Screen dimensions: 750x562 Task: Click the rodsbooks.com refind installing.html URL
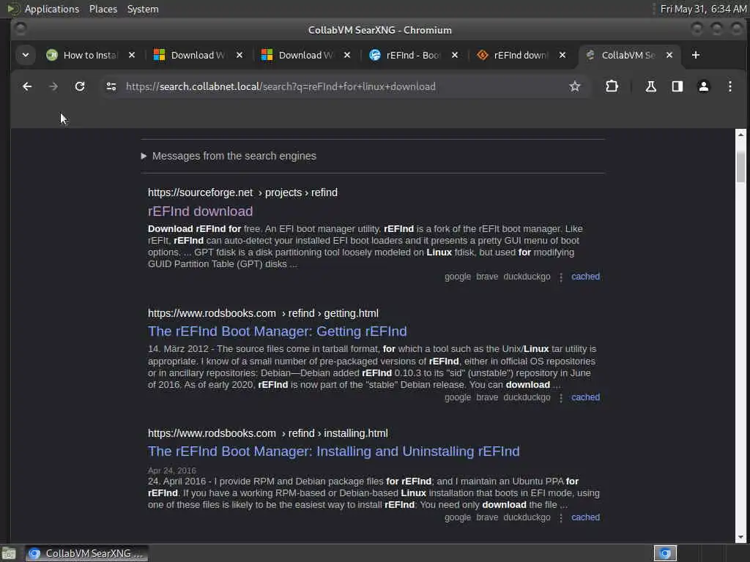(x=267, y=433)
